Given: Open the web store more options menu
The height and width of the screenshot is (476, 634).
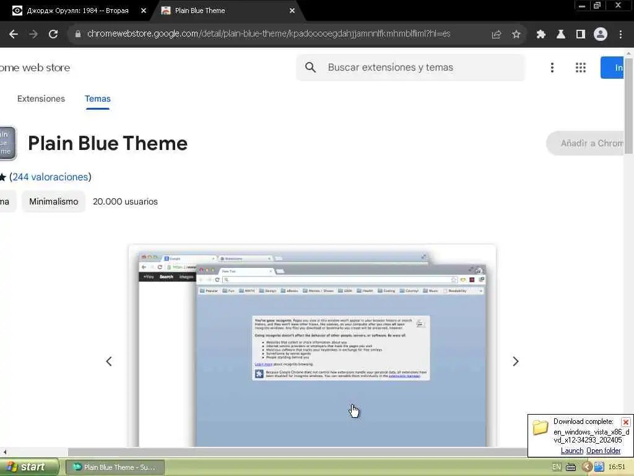Looking at the screenshot, I should (552, 68).
